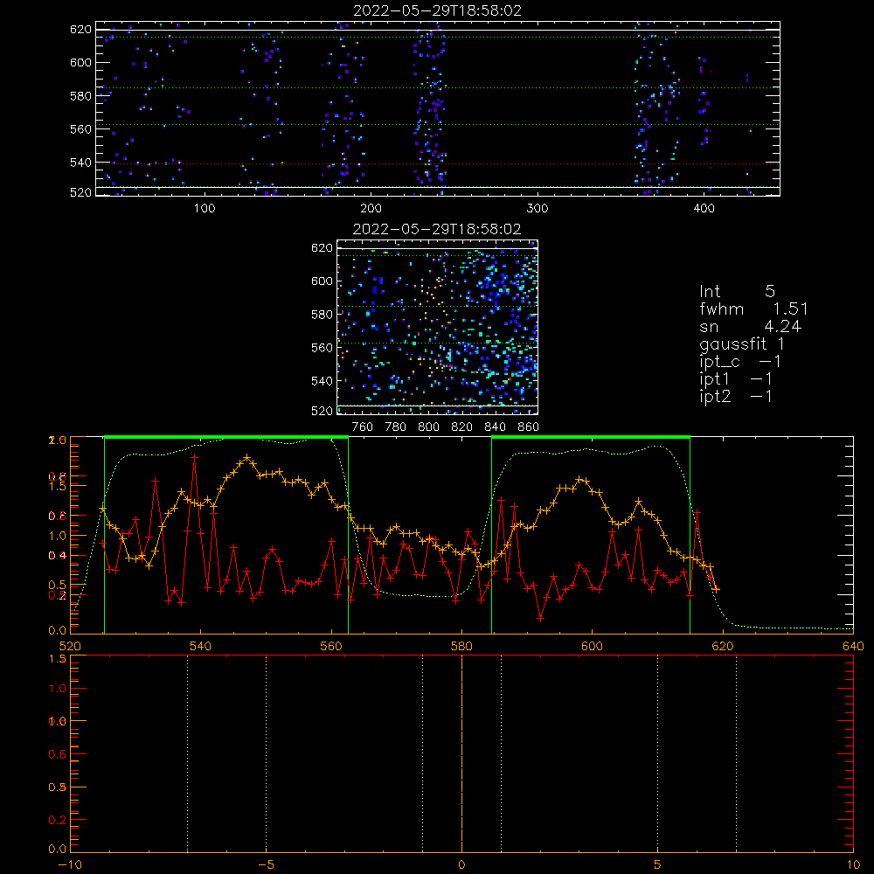Click x-axis label 5 on bottom plot
The image size is (874, 874).
(x=658, y=864)
